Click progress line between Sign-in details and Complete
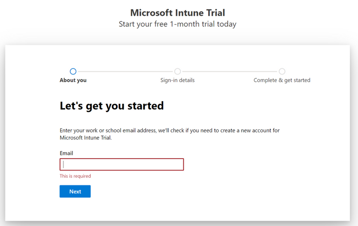Image resolution: width=358 pixels, height=226 pixels. (230, 72)
